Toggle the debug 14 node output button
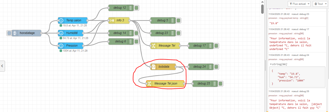 [x=136, y=33]
